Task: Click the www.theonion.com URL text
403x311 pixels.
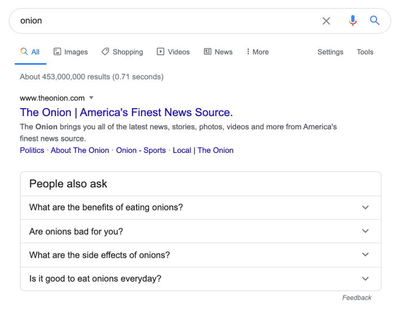Action: (x=52, y=98)
